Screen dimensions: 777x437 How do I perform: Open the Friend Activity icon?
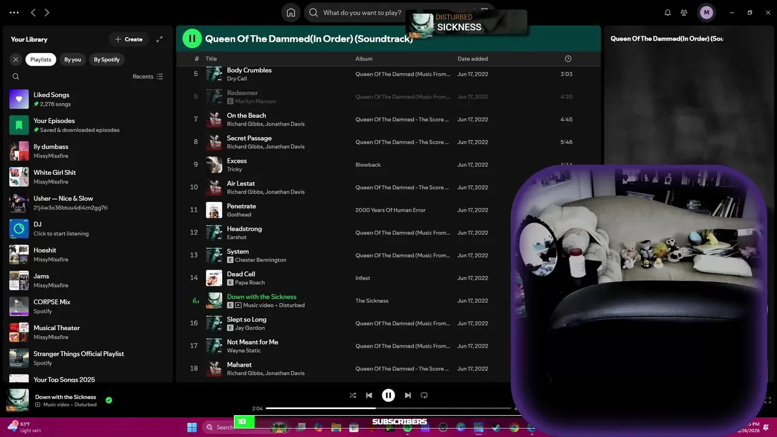684,12
